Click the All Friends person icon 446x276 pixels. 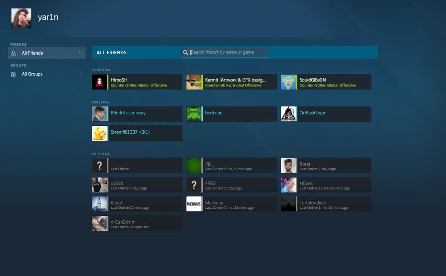(x=14, y=53)
